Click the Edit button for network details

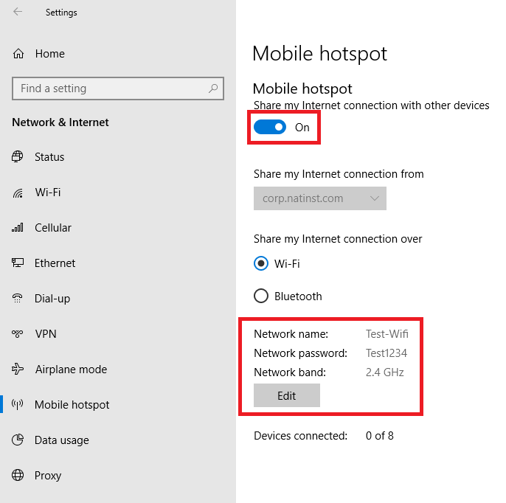(x=286, y=395)
